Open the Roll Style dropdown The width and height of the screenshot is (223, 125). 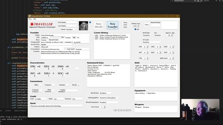[x=147, y=35]
